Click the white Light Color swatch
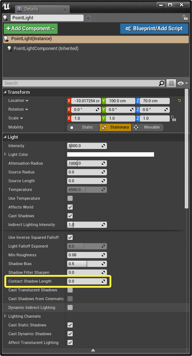Image resolution: width=192 pixels, height=356 pixels. click(x=111, y=154)
